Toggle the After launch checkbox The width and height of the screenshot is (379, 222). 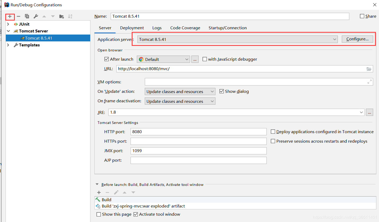coord(107,59)
